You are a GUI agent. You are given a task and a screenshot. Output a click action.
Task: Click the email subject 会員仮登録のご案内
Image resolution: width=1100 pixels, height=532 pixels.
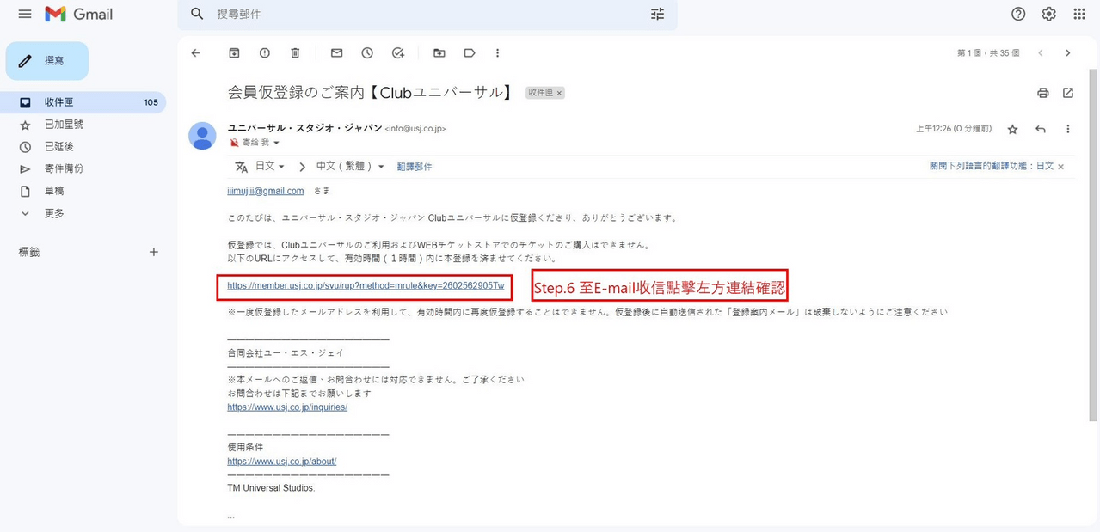point(371,92)
